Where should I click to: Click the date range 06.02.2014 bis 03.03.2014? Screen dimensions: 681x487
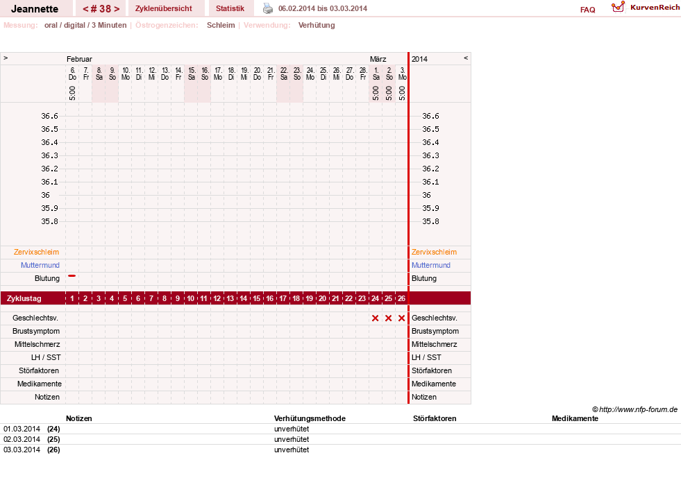click(x=323, y=8)
